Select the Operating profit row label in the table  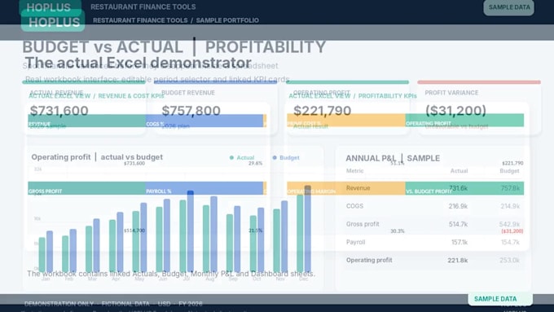tap(369, 260)
